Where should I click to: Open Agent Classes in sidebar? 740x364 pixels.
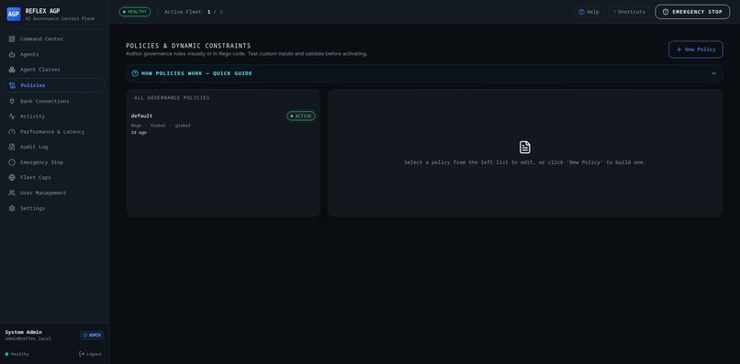click(54, 70)
